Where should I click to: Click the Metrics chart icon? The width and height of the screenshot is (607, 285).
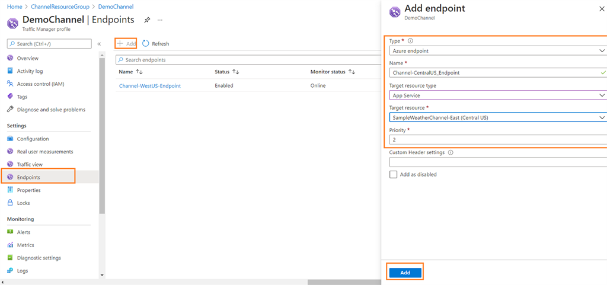(x=11, y=245)
